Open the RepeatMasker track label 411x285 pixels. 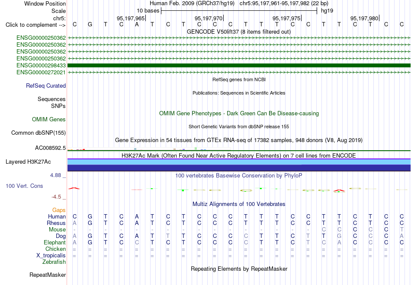[48, 275]
